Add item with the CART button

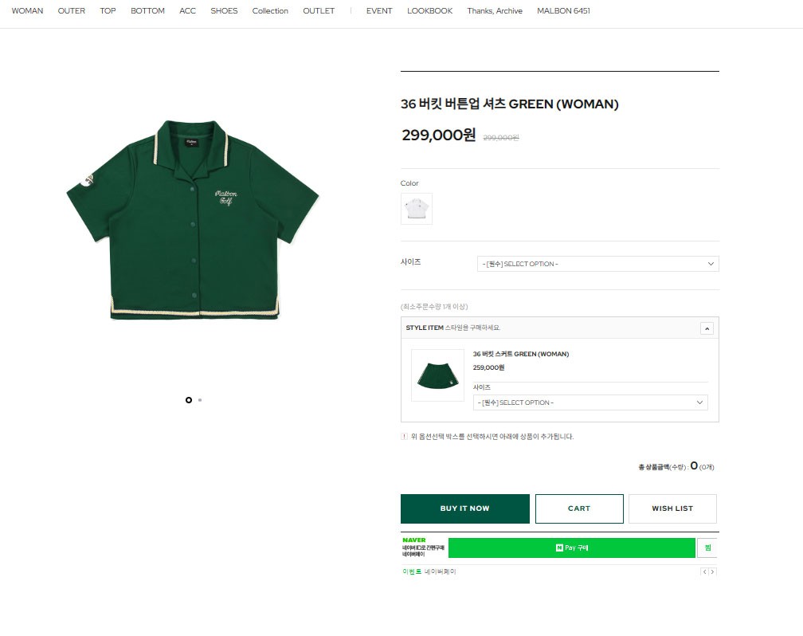[x=579, y=508]
